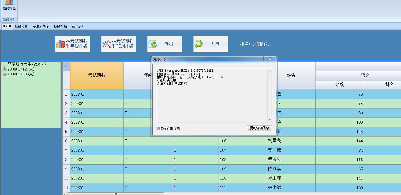
Task: Click the green return arrow icon
Action: [198, 44]
